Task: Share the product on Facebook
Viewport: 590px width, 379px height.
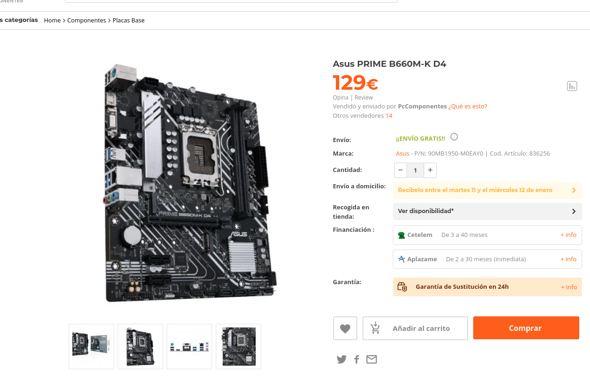Action: click(356, 359)
